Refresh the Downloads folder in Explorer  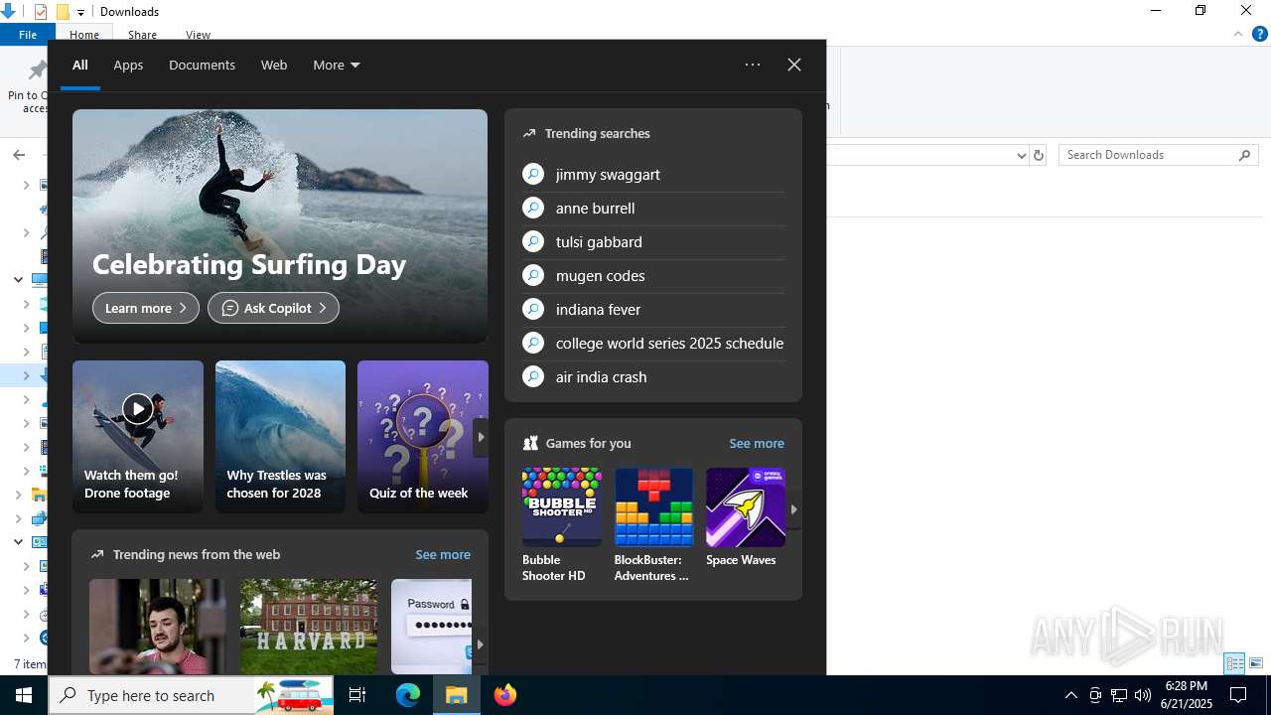pyautogui.click(x=1039, y=155)
